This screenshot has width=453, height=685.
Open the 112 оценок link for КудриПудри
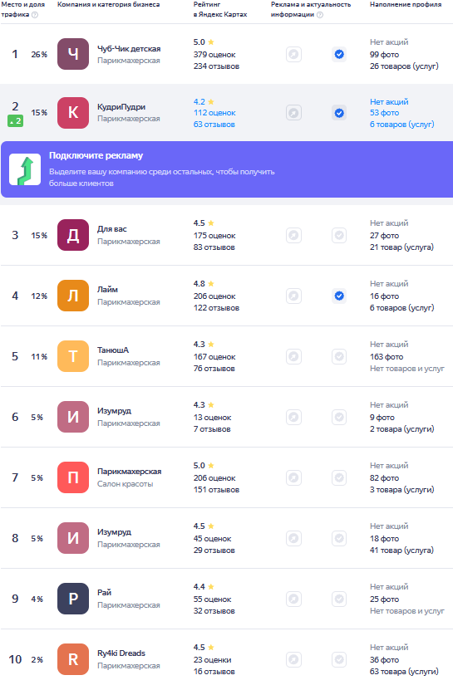[214, 113]
